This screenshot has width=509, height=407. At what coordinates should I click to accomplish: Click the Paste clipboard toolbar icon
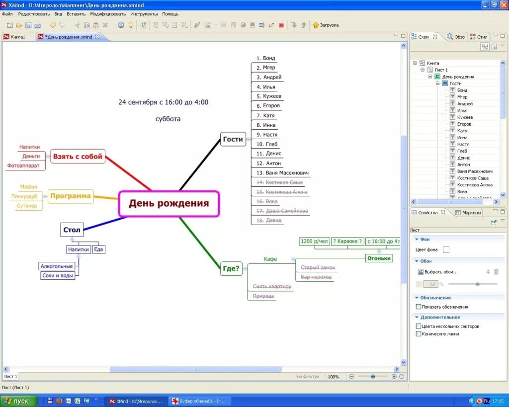(x=96, y=25)
